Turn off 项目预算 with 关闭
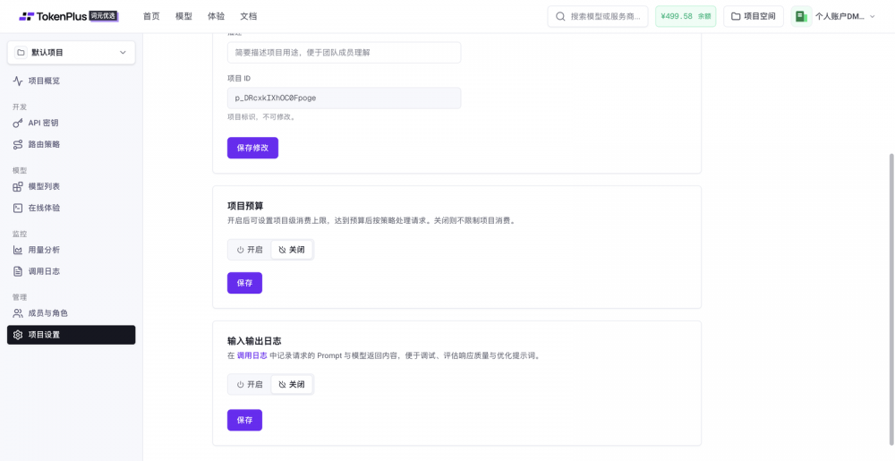The height and width of the screenshot is (461, 895). tap(292, 250)
